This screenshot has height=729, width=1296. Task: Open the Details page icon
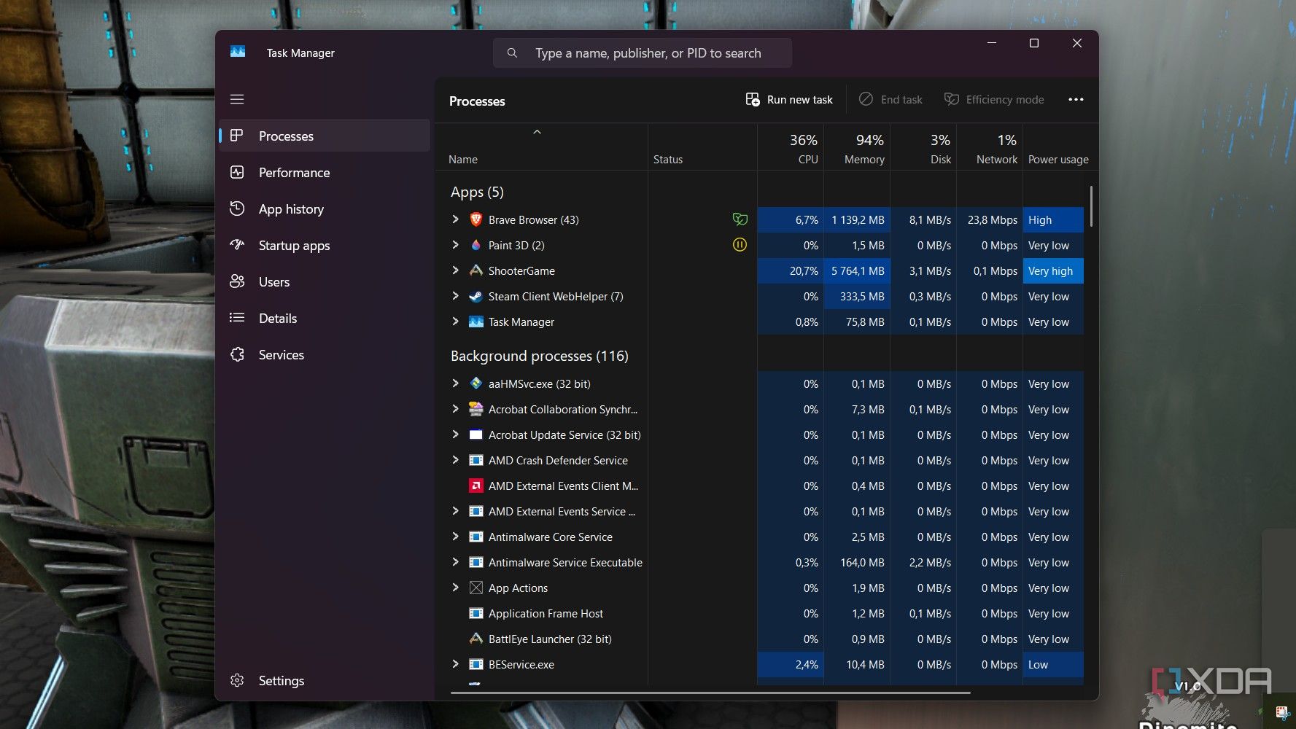[237, 318]
